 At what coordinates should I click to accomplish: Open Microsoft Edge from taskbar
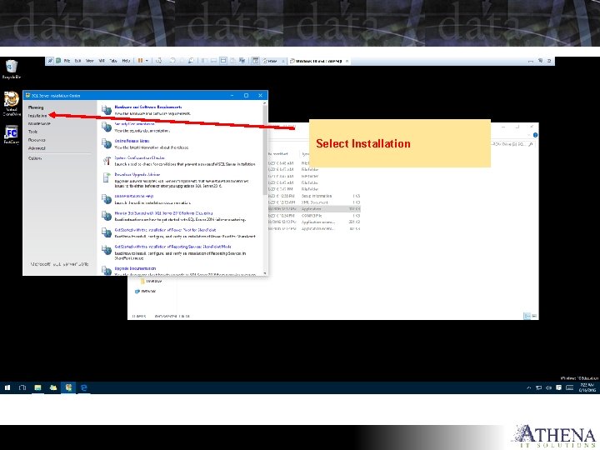84,387
